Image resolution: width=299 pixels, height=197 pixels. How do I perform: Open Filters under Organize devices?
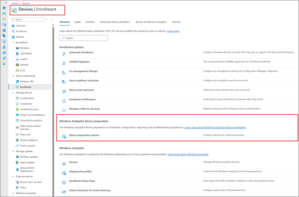[x=23, y=187]
